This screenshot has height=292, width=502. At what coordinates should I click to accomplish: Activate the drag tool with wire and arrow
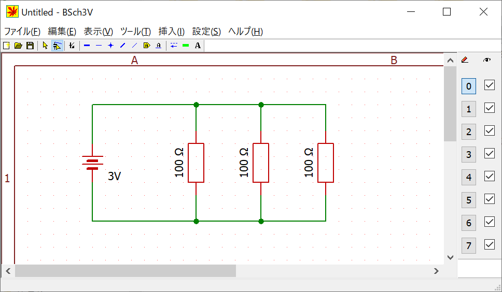coord(57,46)
